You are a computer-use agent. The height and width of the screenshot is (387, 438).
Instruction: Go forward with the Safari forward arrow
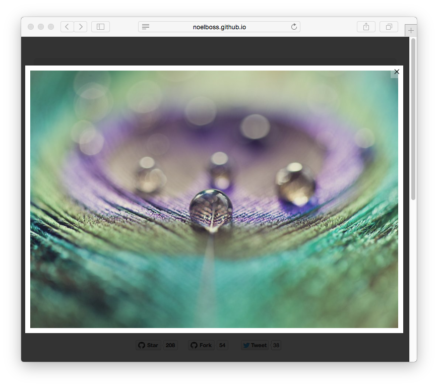pyautogui.click(x=81, y=27)
